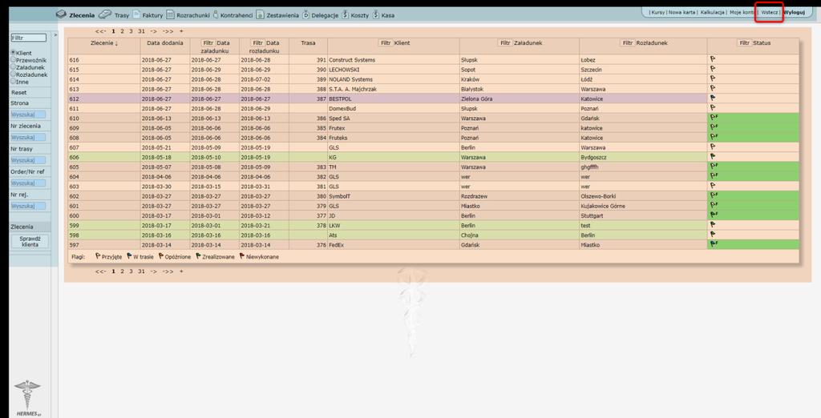This screenshot has width=821, height=418.
Task: Click the status flag for order 599
Action: click(x=713, y=225)
